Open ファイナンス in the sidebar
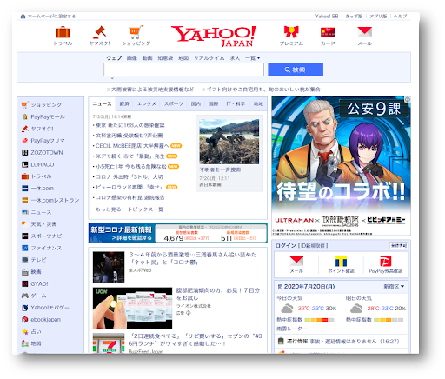Screen dimensions: 445x379 point(46,248)
